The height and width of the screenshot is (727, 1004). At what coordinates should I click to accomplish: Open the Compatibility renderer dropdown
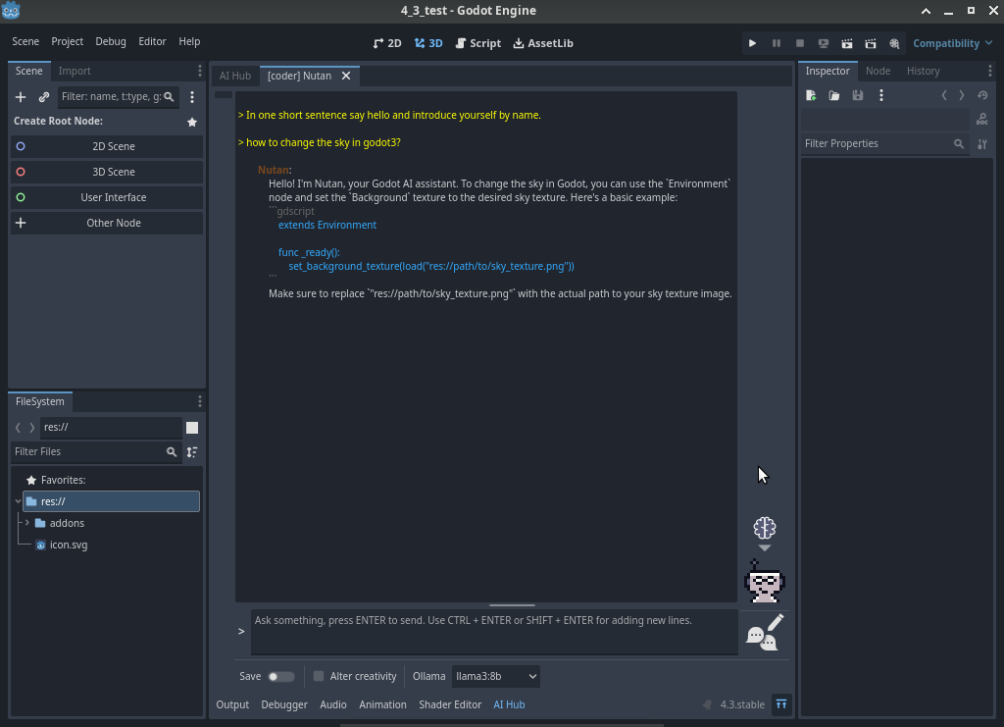(952, 43)
